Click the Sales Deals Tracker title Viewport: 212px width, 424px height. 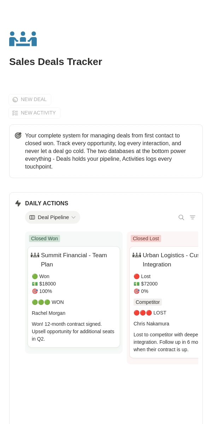[56, 62]
